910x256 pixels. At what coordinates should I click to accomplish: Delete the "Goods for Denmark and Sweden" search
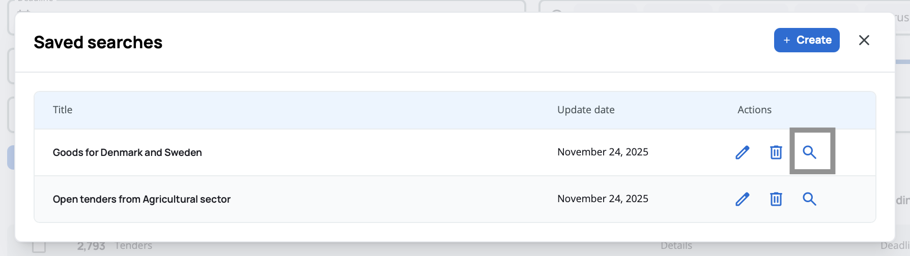776,152
